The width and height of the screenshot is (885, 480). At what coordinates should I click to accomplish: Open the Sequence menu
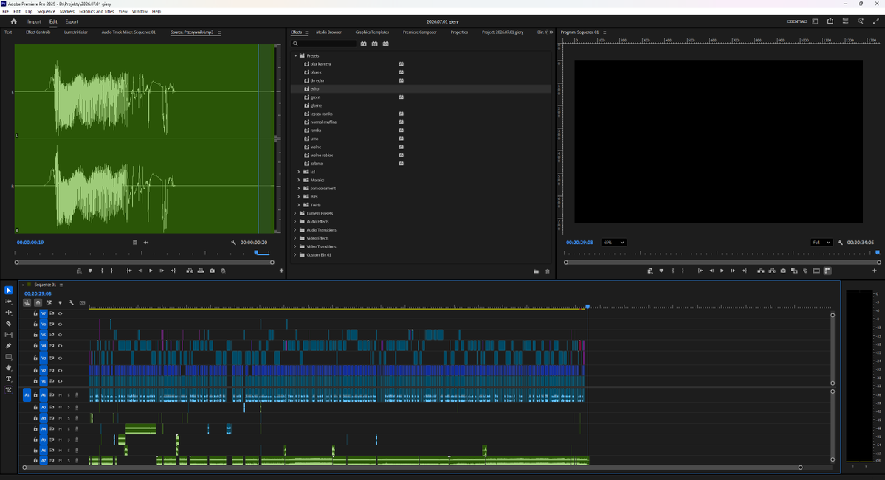tap(47, 11)
